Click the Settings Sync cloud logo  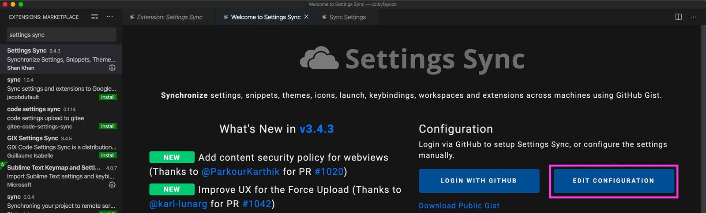click(x=319, y=58)
